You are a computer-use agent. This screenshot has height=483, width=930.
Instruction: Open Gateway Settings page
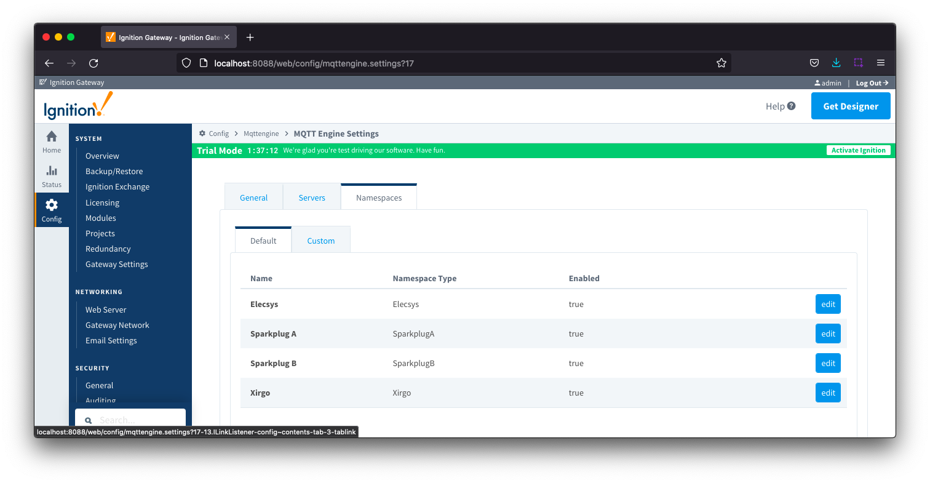(x=116, y=264)
